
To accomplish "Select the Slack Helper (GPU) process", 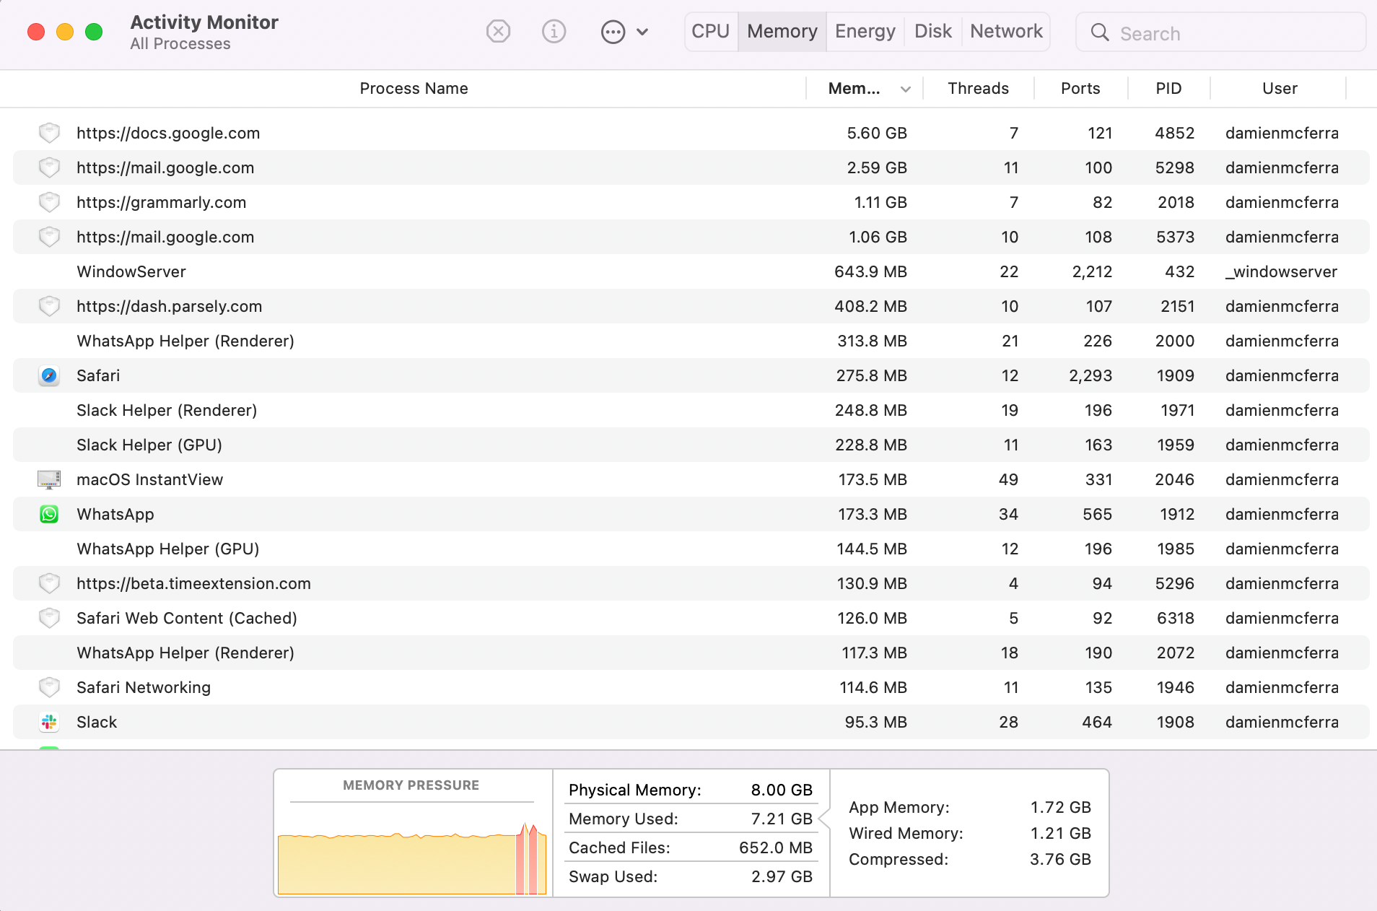I will [149, 445].
